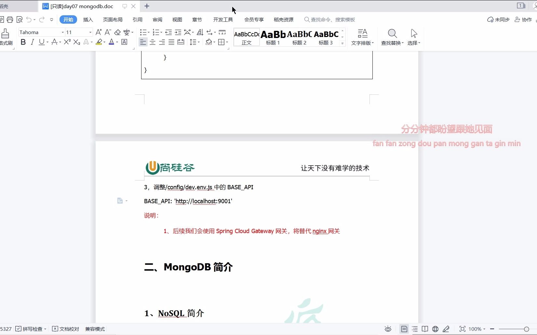The image size is (537, 335).
Task: Enable writing mode pen icon in status bar
Action: coord(446,329)
